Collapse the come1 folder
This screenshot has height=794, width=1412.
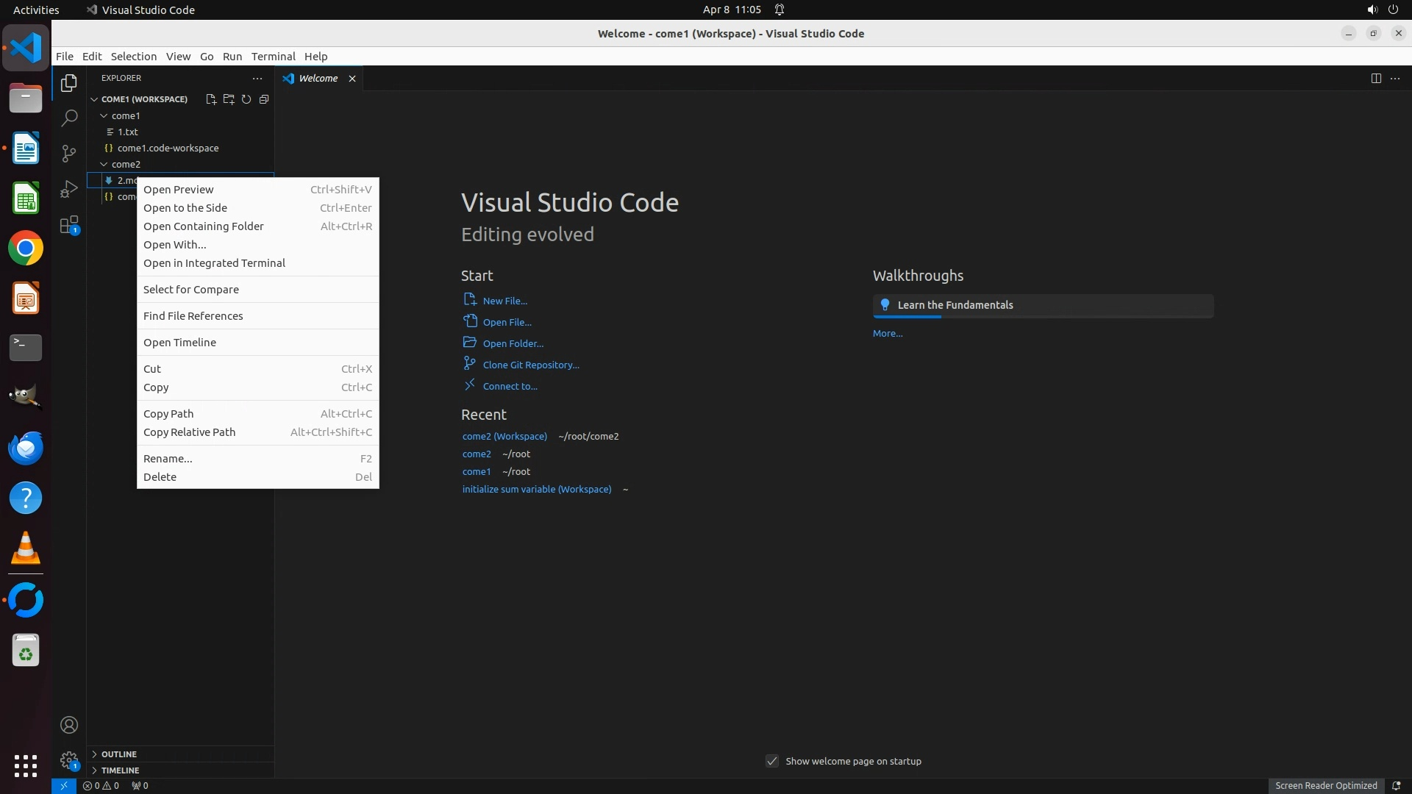tap(125, 115)
